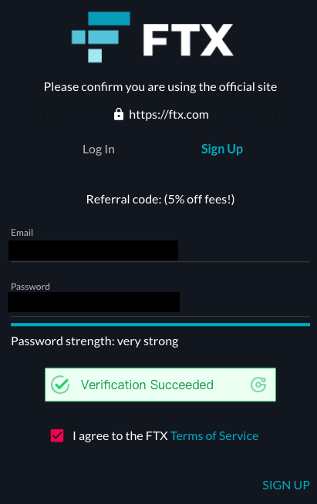The image size is (317, 504).
Task: Click the FTX blue blocks logo icon
Action: pyautogui.click(x=101, y=37)
